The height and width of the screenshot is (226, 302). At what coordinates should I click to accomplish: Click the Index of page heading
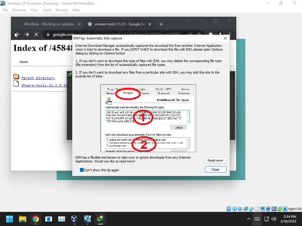43,48
